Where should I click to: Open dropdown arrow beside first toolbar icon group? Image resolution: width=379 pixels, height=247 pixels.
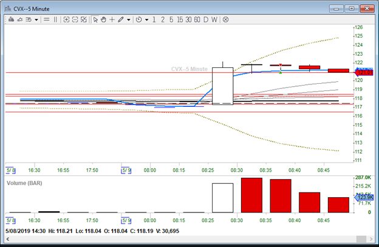pyautogui.click(x=37, y=19)
